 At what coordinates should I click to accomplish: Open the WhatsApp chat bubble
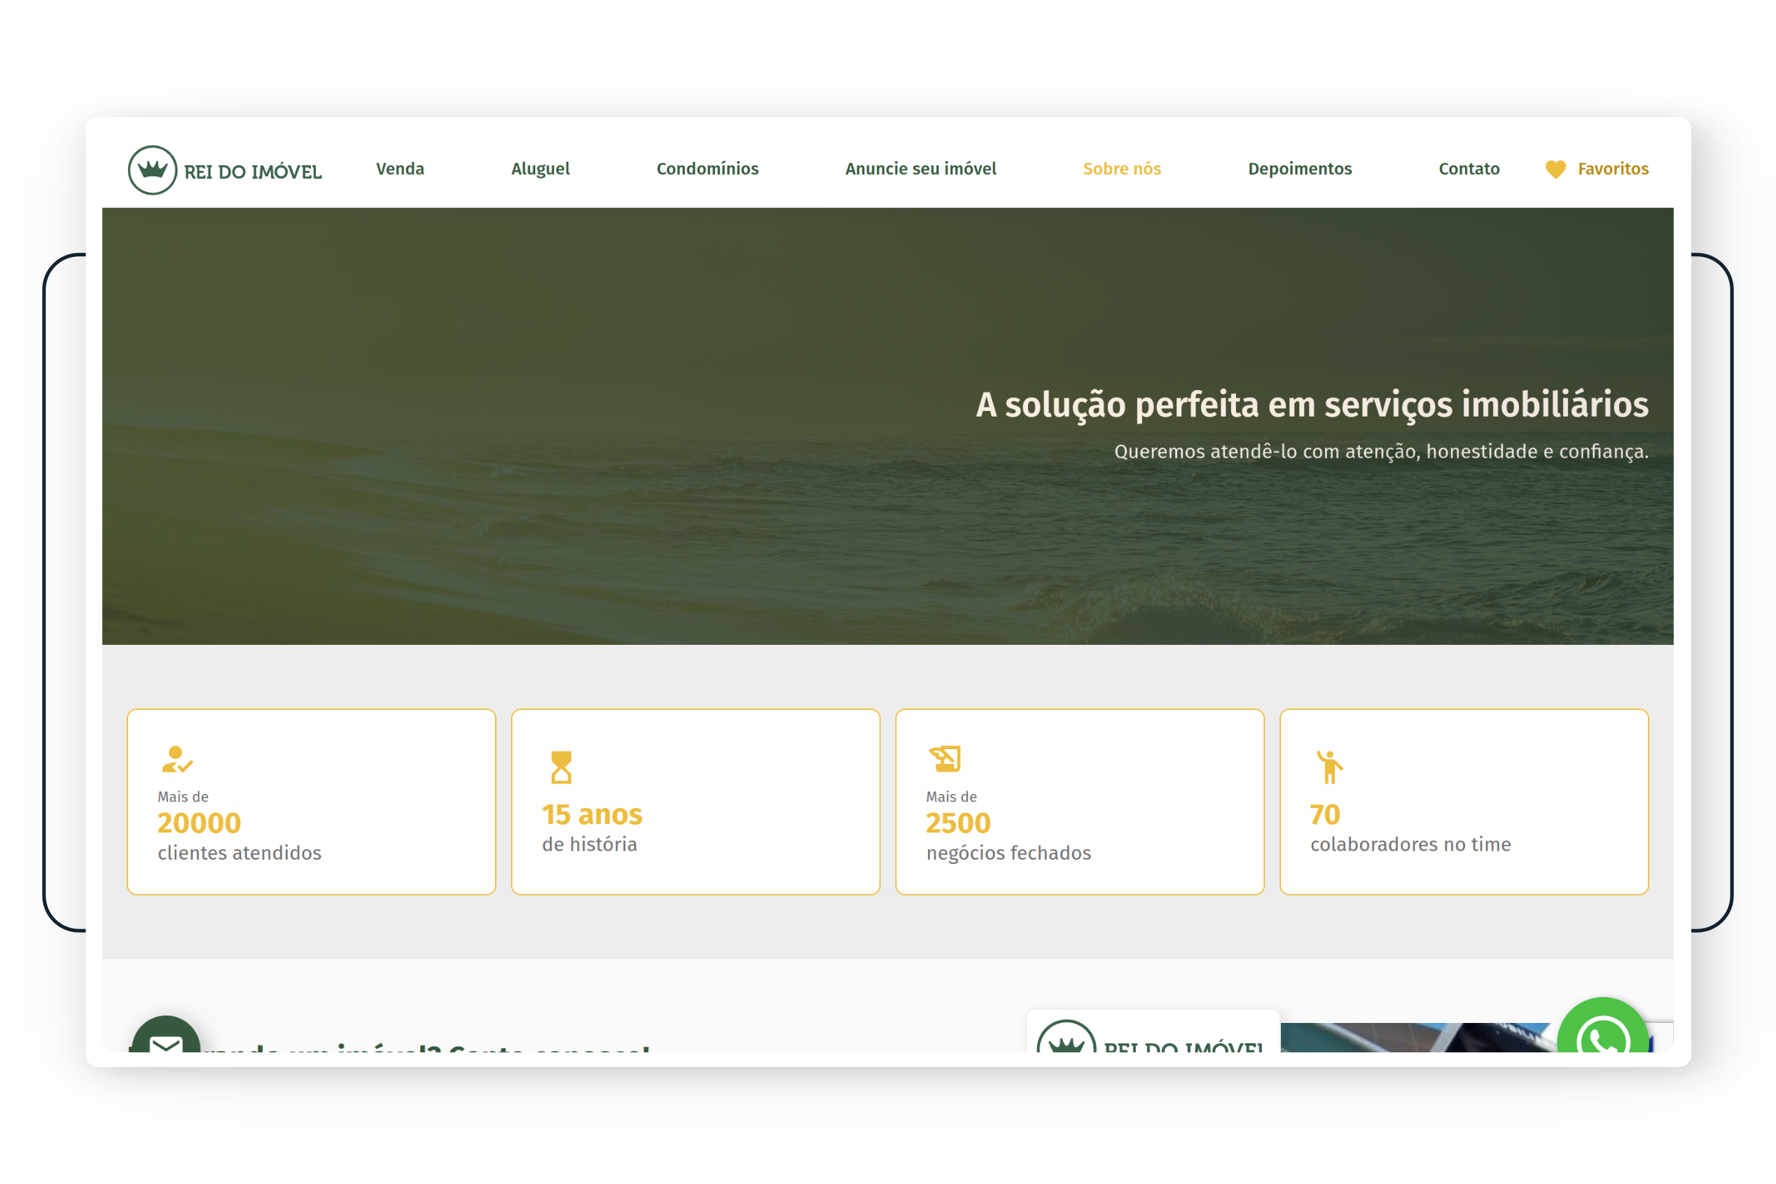(1602, 1026)
